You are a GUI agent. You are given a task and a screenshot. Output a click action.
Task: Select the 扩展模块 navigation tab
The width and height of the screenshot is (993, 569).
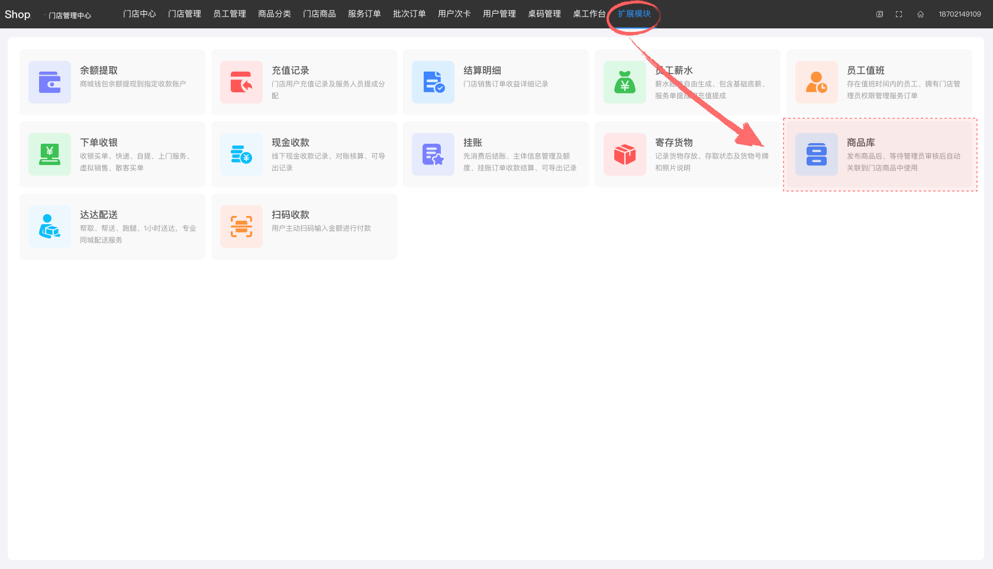634,14
